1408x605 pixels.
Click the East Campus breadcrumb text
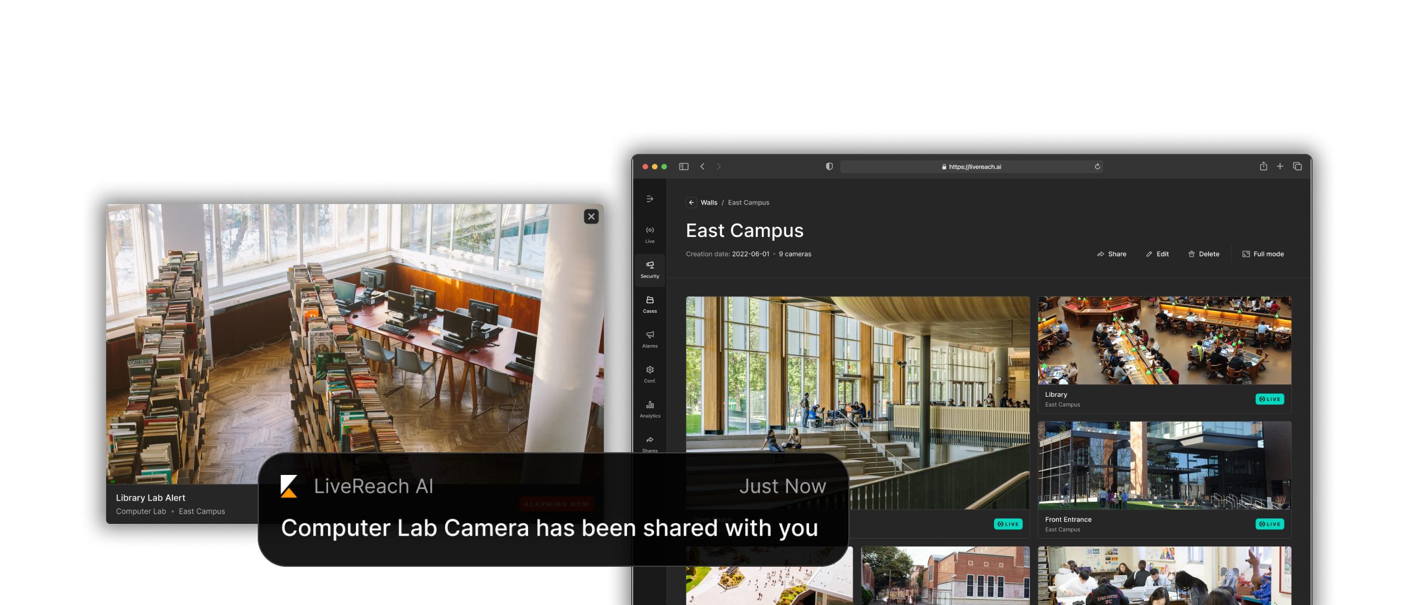(x=748, y=203)
